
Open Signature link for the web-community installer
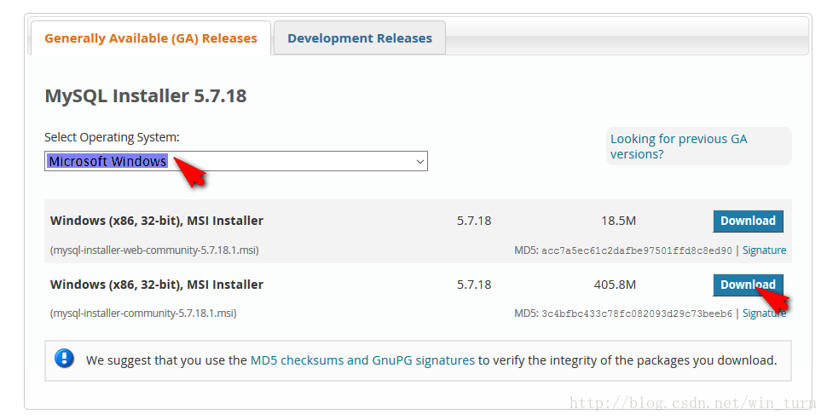(x=764, y=250)
